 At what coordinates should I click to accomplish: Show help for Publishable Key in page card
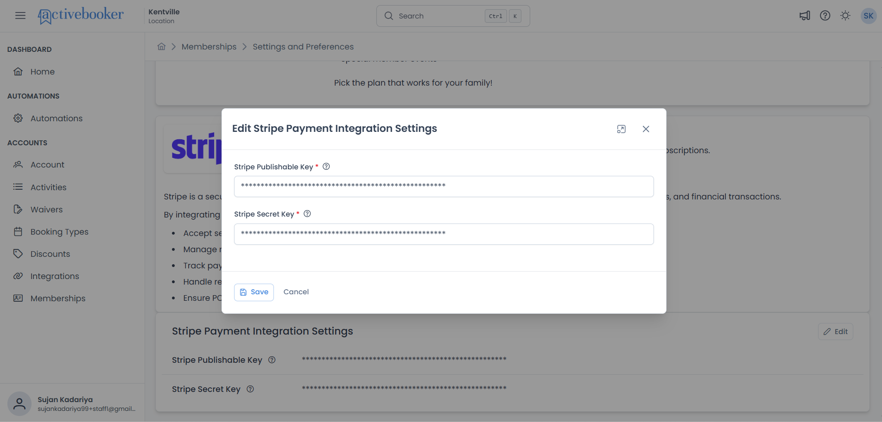[272, 360]
